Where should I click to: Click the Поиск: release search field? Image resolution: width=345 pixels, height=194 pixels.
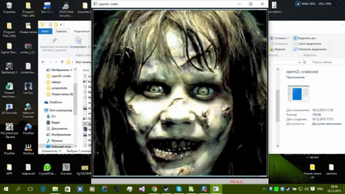click(327, 62)
